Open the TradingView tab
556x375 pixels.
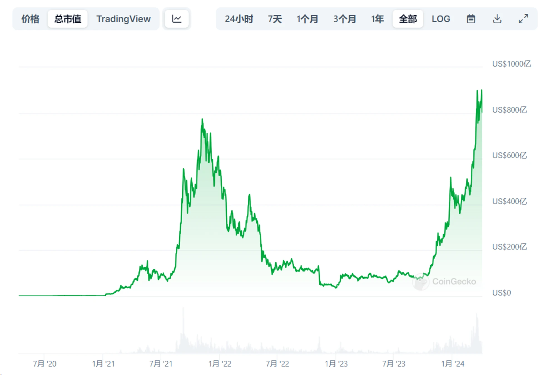click(x=124, y=19)
